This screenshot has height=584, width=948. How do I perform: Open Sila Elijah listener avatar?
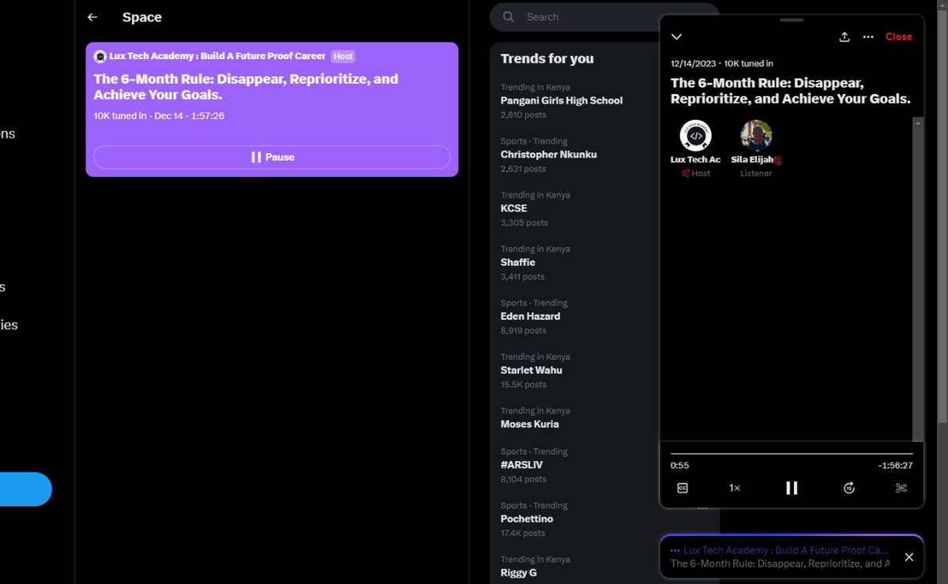[756, 136]
